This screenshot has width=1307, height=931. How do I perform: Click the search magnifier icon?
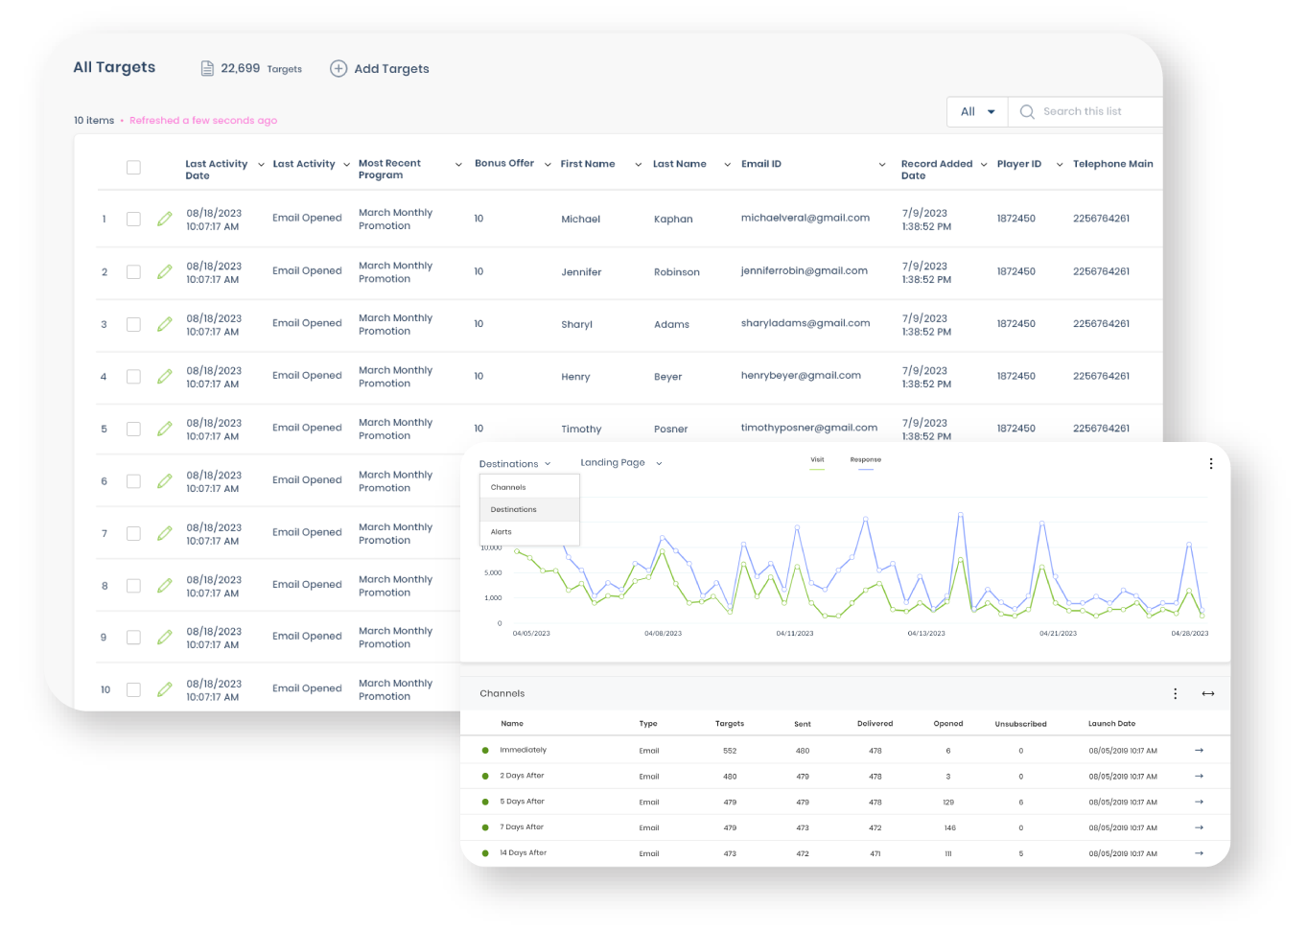click(x=1027, y=112)
